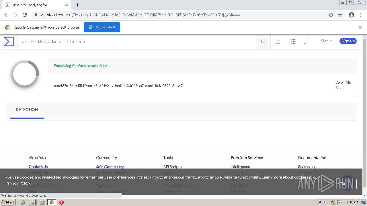Screen dimensions: 367x206
Task: Open the Searching documentation link
Action: click(306, 167)
